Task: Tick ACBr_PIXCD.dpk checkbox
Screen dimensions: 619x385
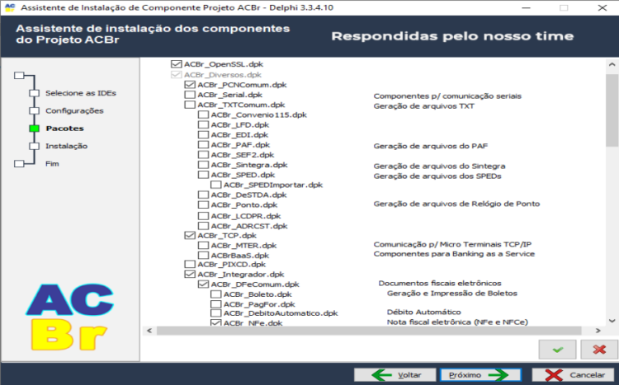Action: coord(190,265)
